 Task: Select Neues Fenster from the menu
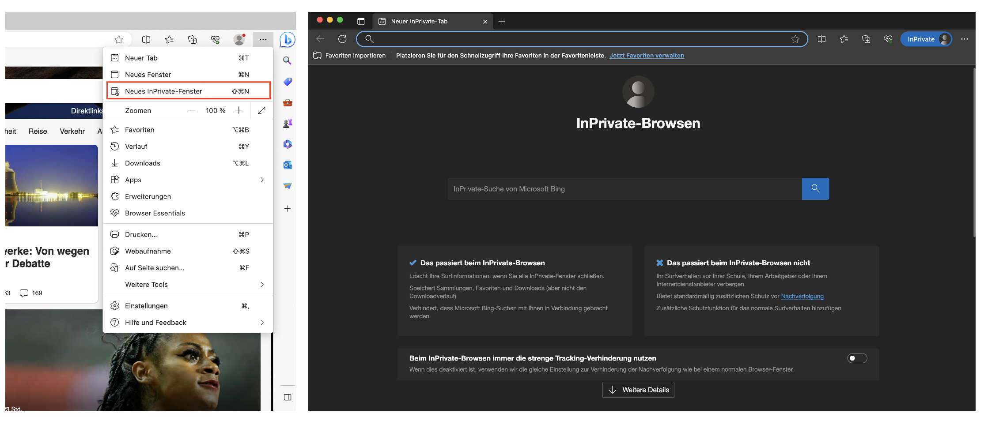click(188, 75)
